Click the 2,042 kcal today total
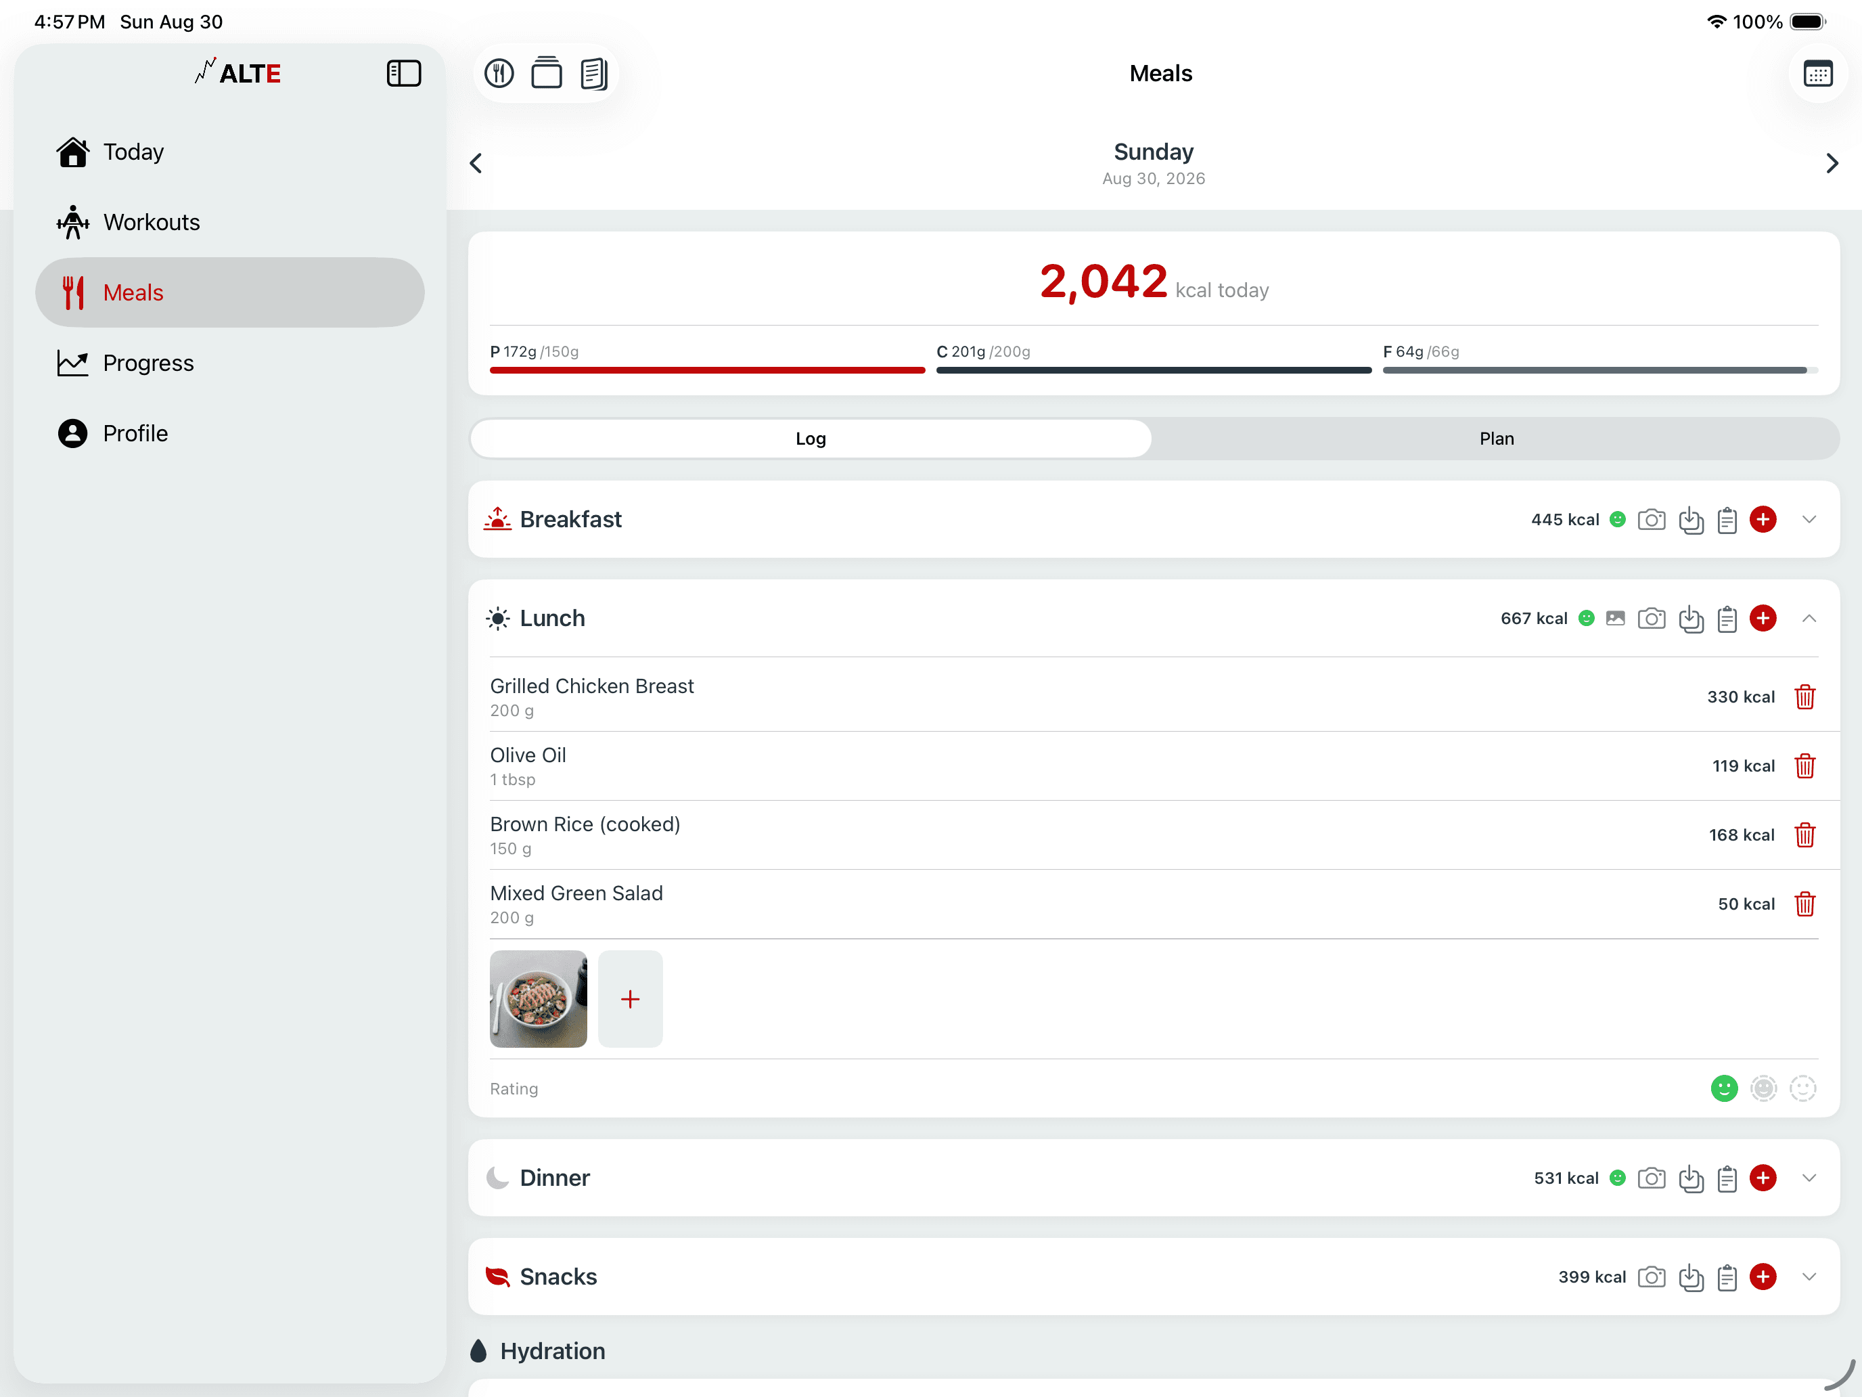The image size is (1862, 1397). tap(1153, 282)
